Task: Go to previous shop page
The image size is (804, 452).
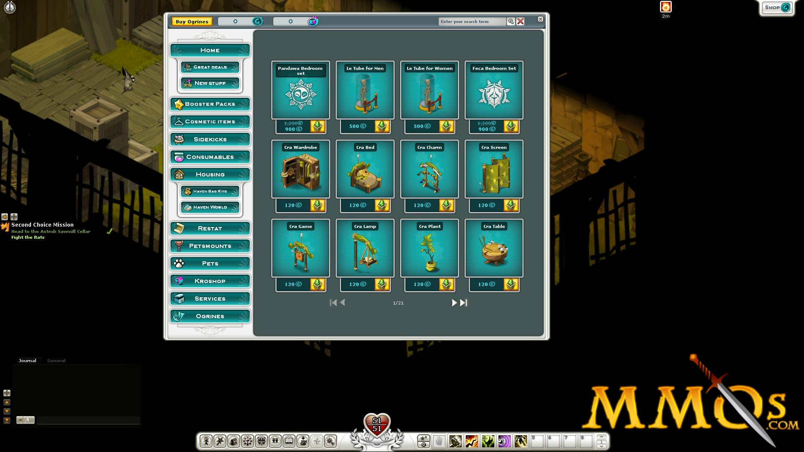Action: click(x=342, y=302)
